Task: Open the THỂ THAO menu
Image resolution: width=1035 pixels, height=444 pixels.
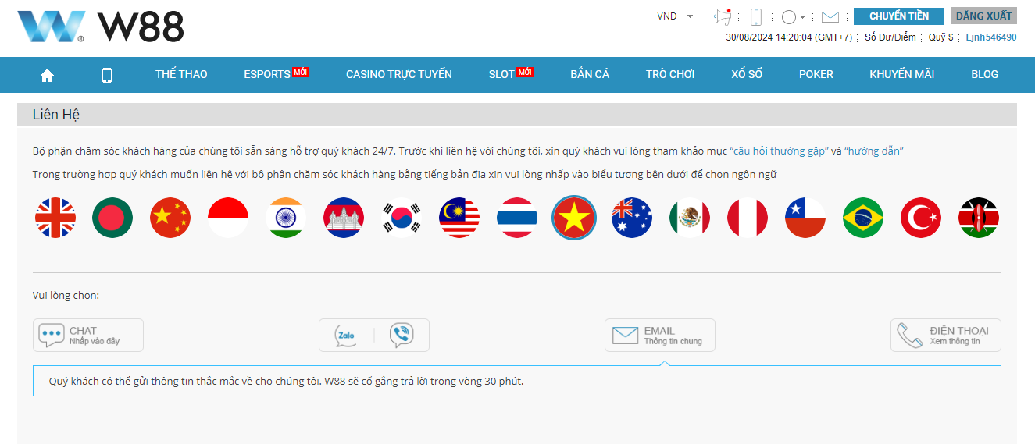Action: pyautogui.click(x=181, y=74)
